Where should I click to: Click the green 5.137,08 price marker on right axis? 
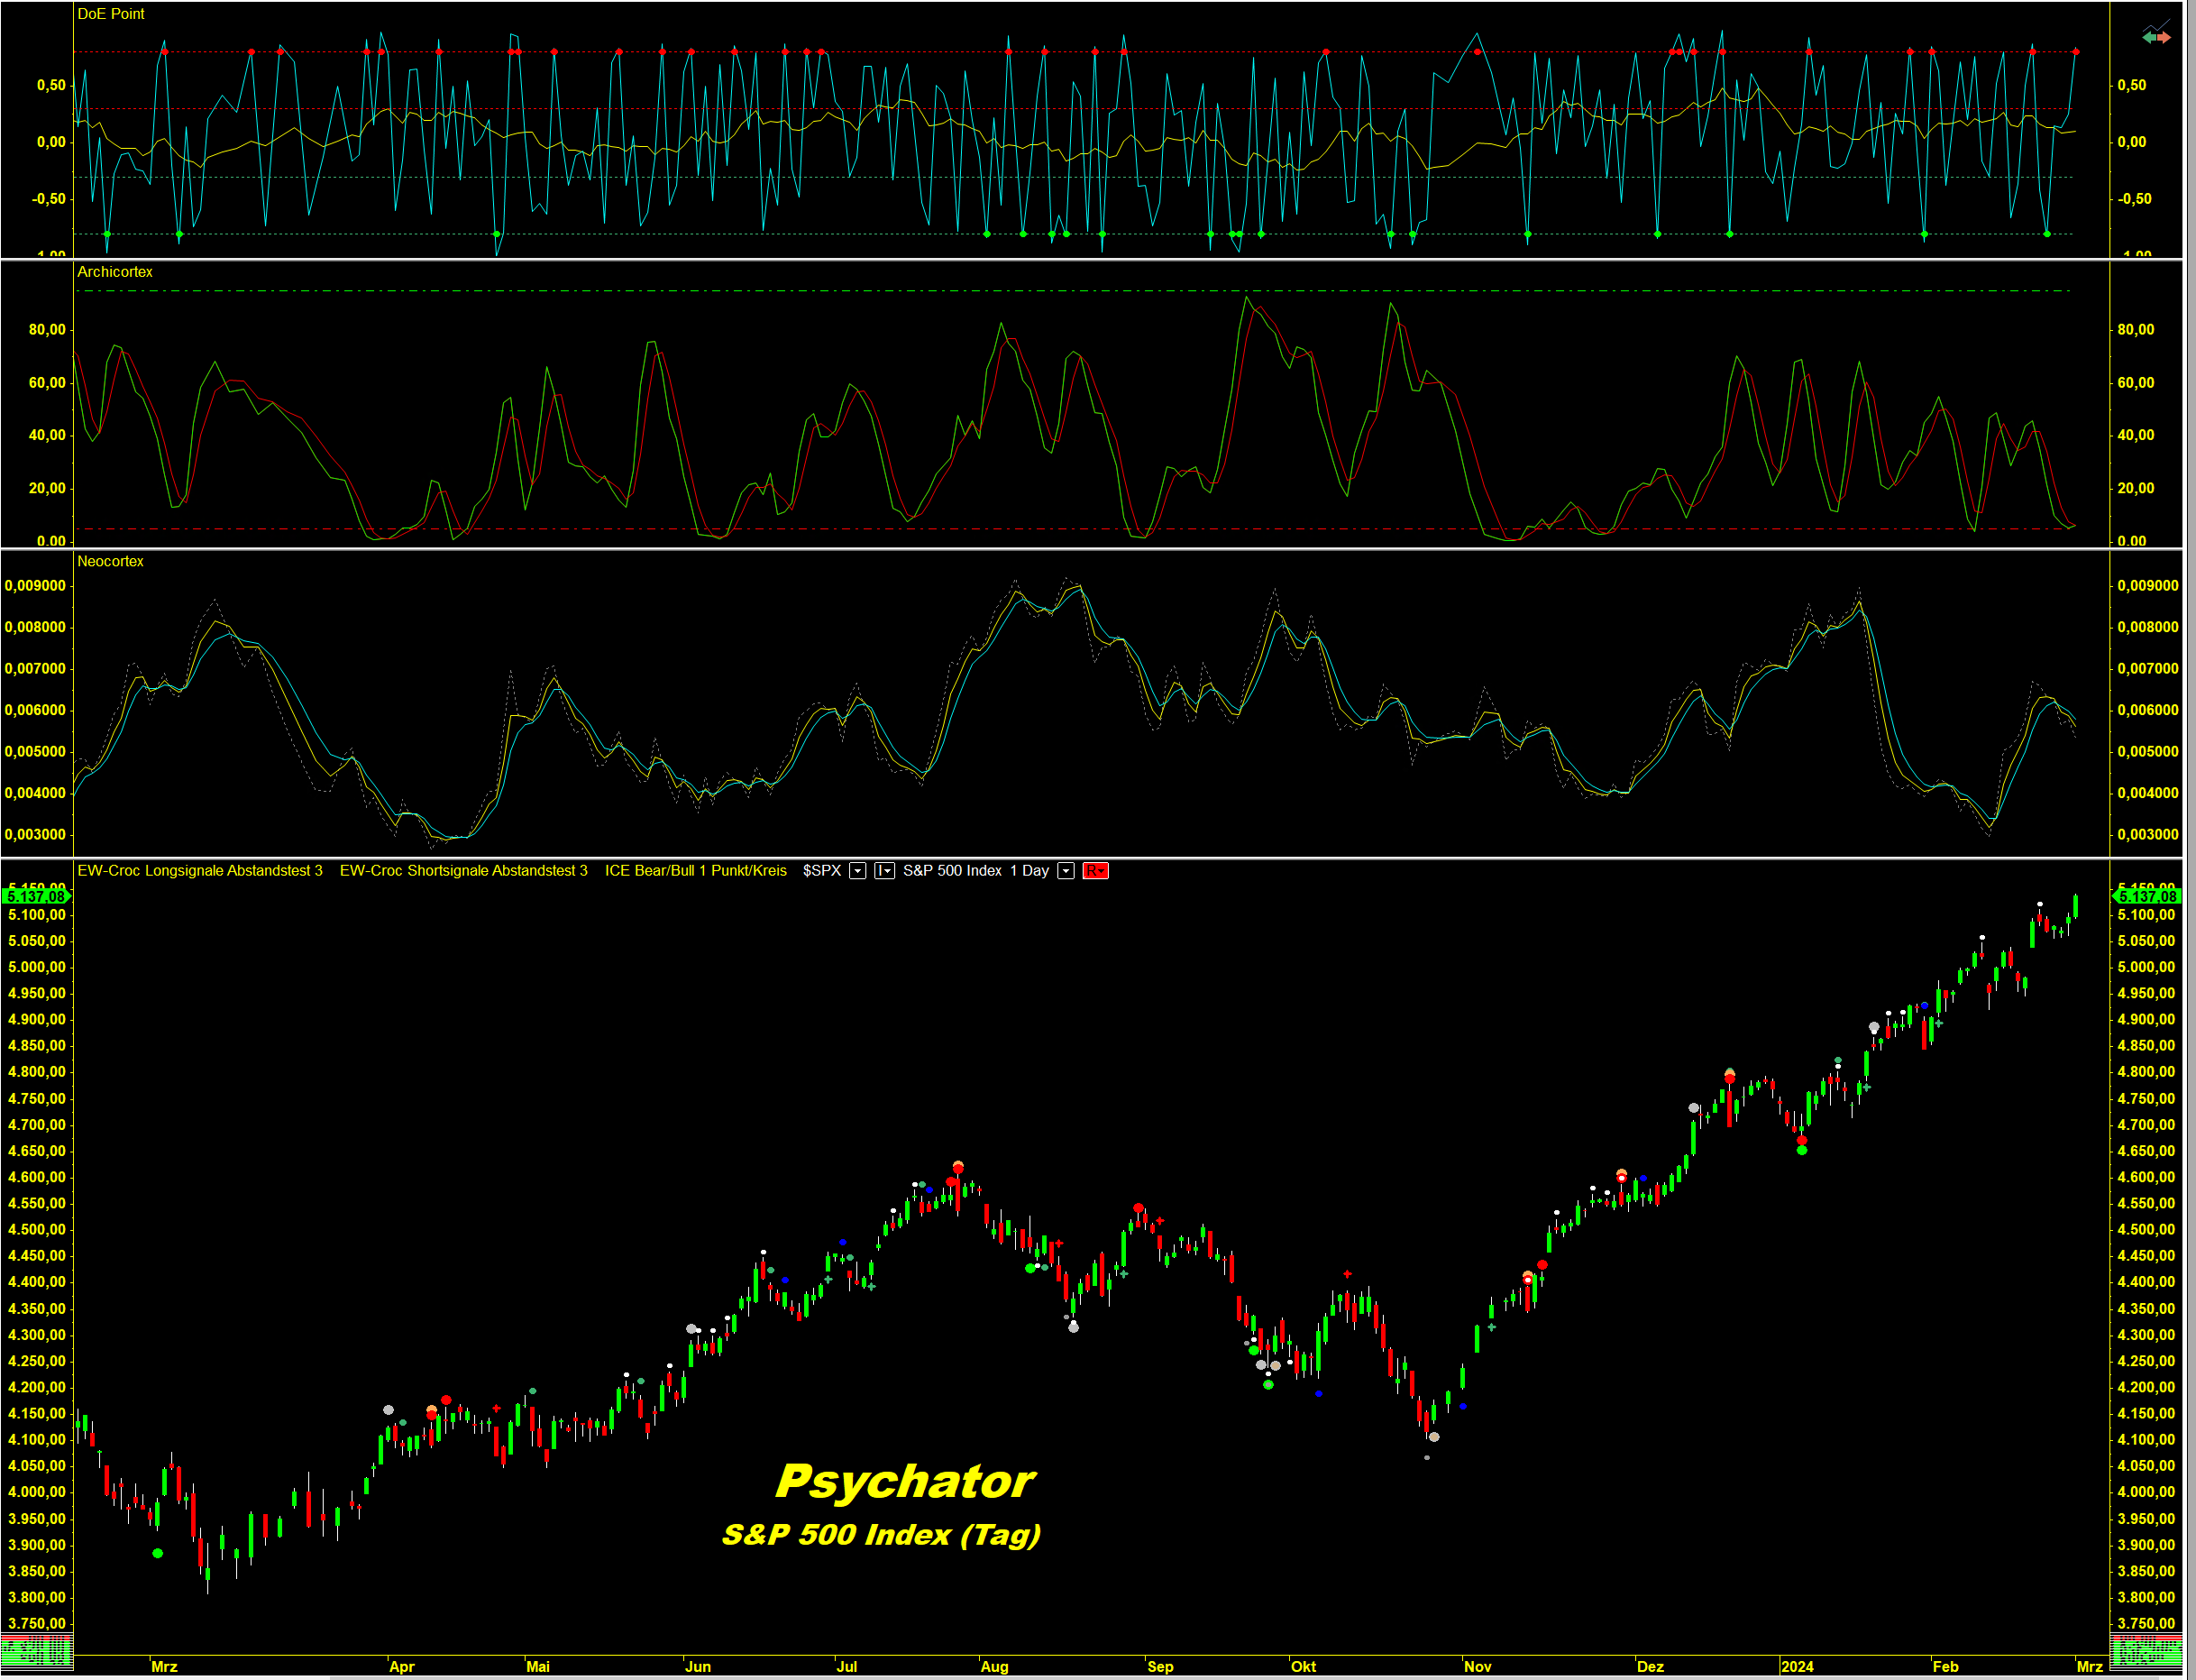[x=2146, y=896]
